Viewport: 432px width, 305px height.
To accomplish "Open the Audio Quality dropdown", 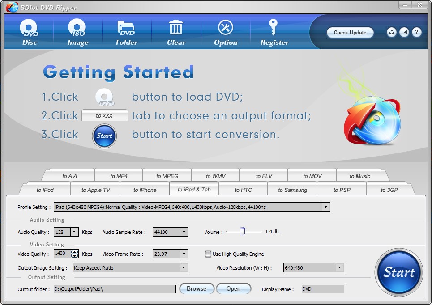I will [x=74, y=232].
